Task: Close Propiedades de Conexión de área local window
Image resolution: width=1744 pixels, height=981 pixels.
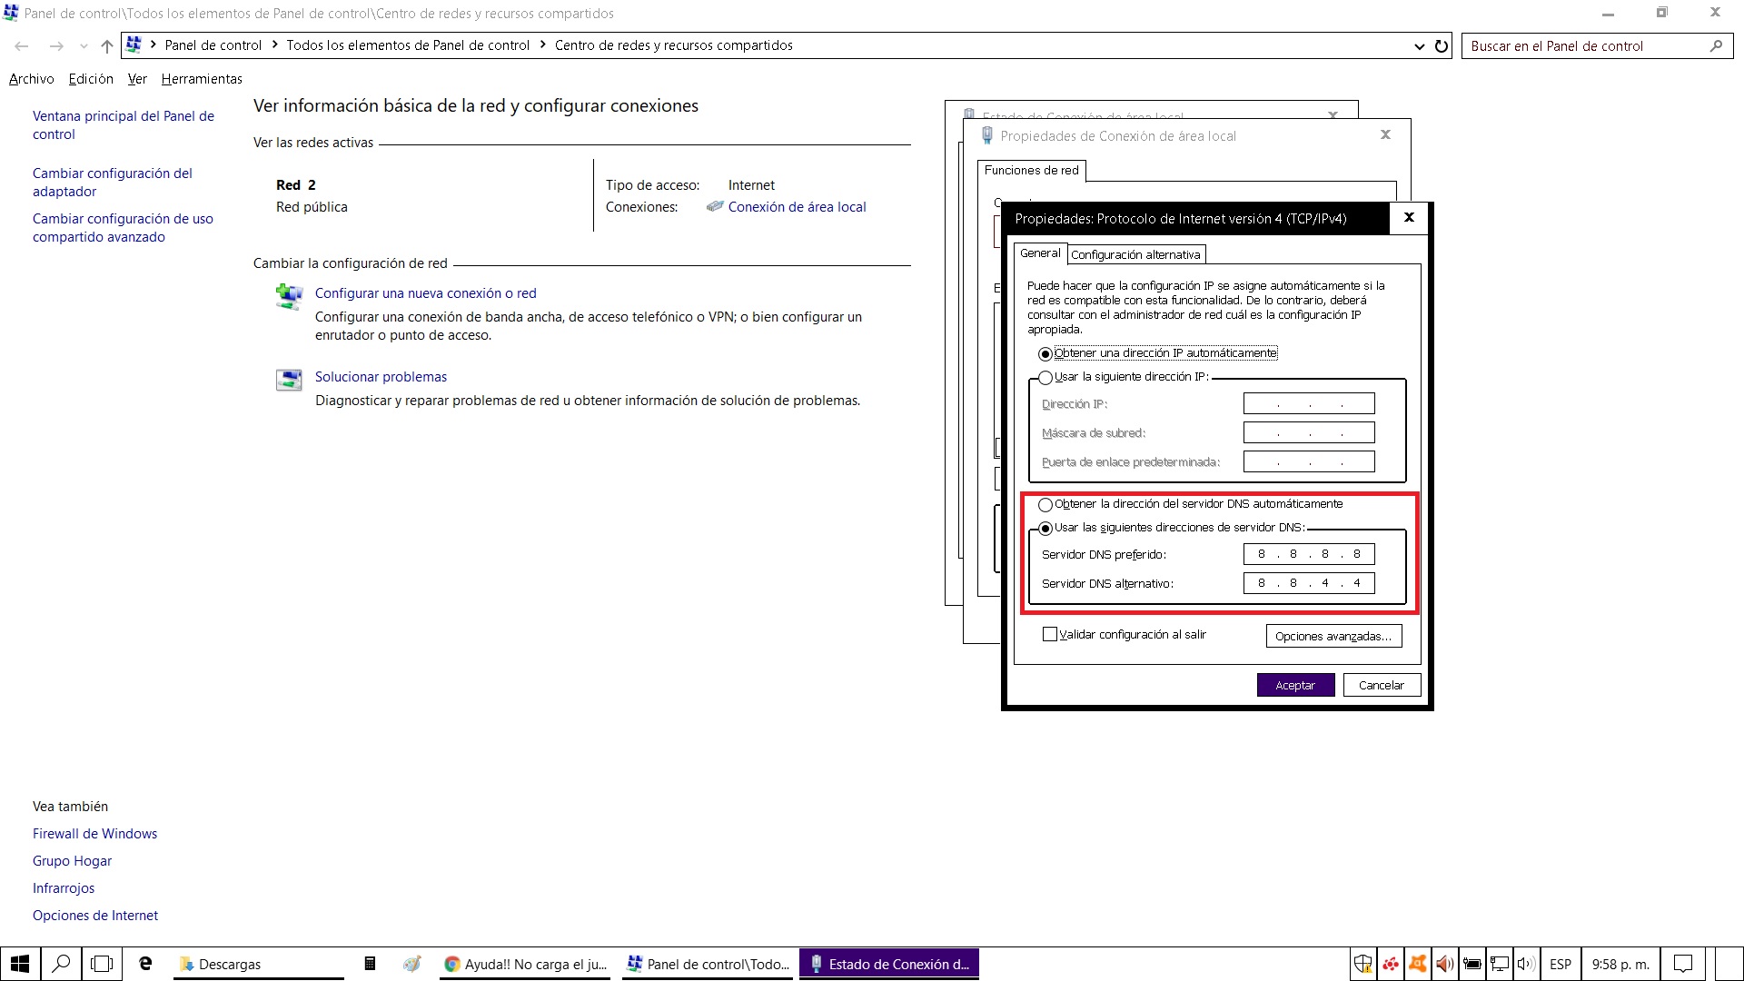Action: click(x=1385, y=134)
